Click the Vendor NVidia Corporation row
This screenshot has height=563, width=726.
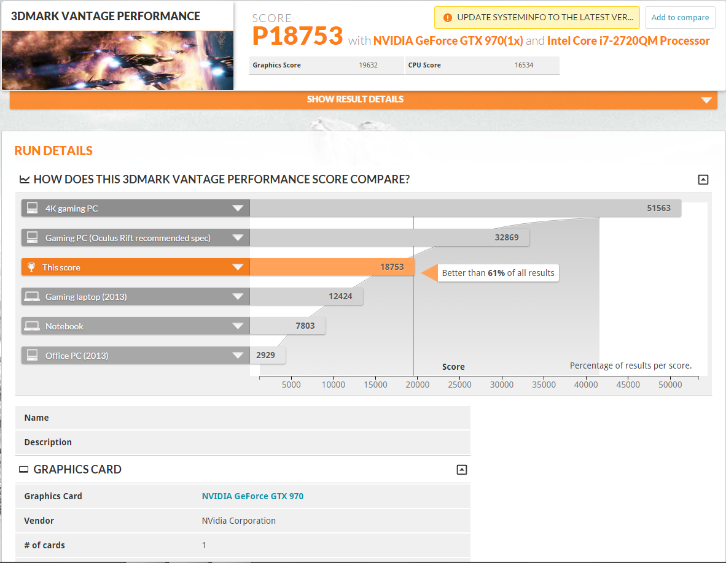(x=243, y=521)
